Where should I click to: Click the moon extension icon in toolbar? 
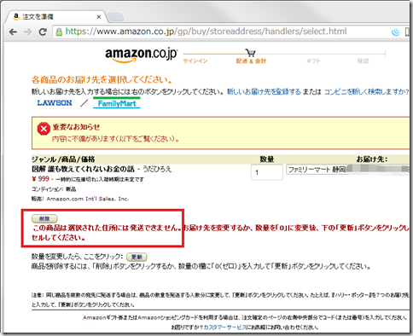click(395, 32)
